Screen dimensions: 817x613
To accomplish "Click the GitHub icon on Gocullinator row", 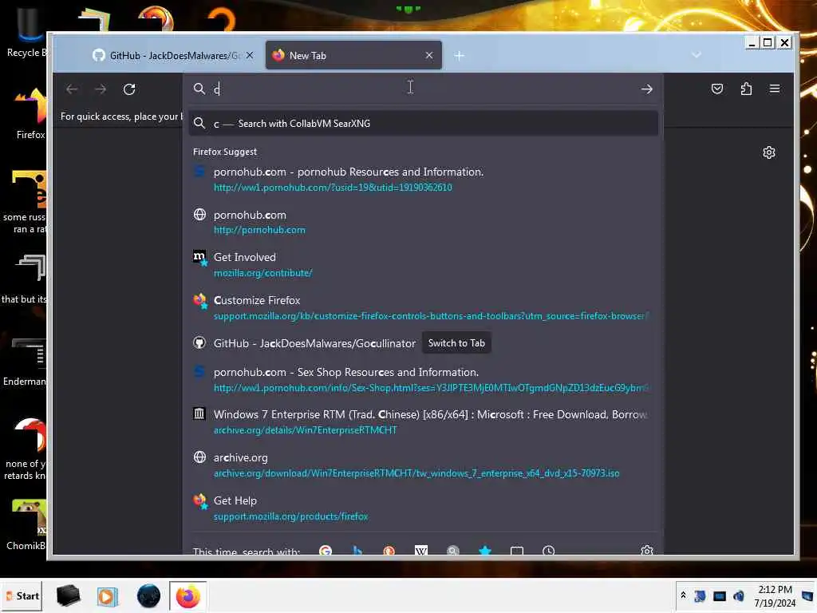I will (x=199, y=343).
